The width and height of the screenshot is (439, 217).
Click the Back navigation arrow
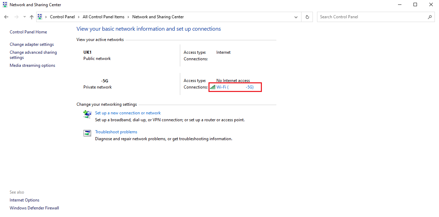tap(6, 17)
